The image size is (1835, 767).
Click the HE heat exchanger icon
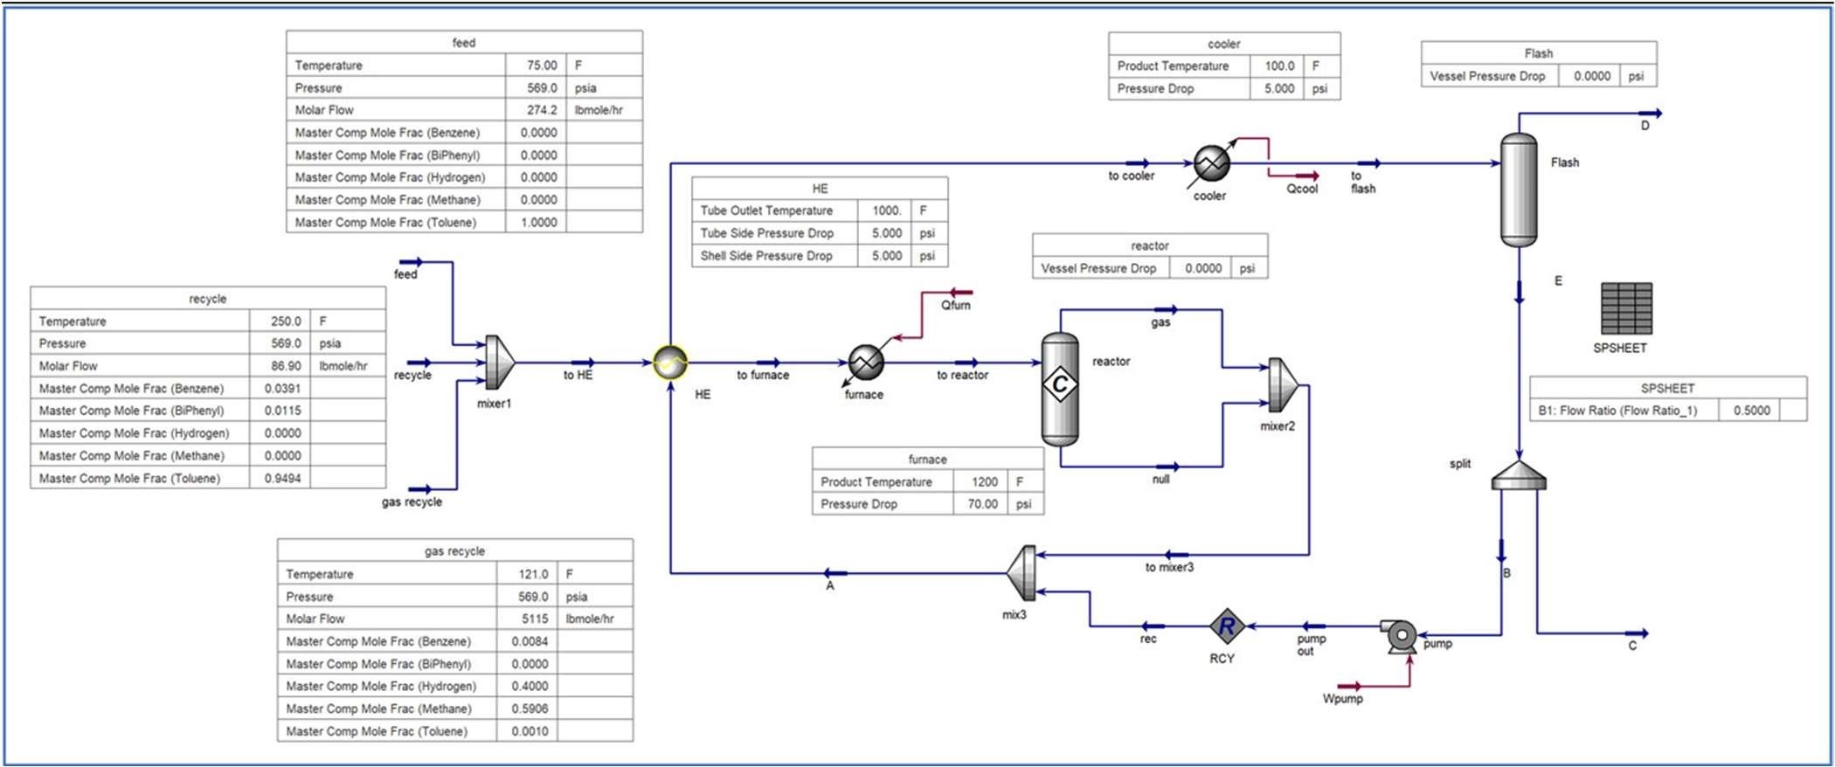click(670, 363)
